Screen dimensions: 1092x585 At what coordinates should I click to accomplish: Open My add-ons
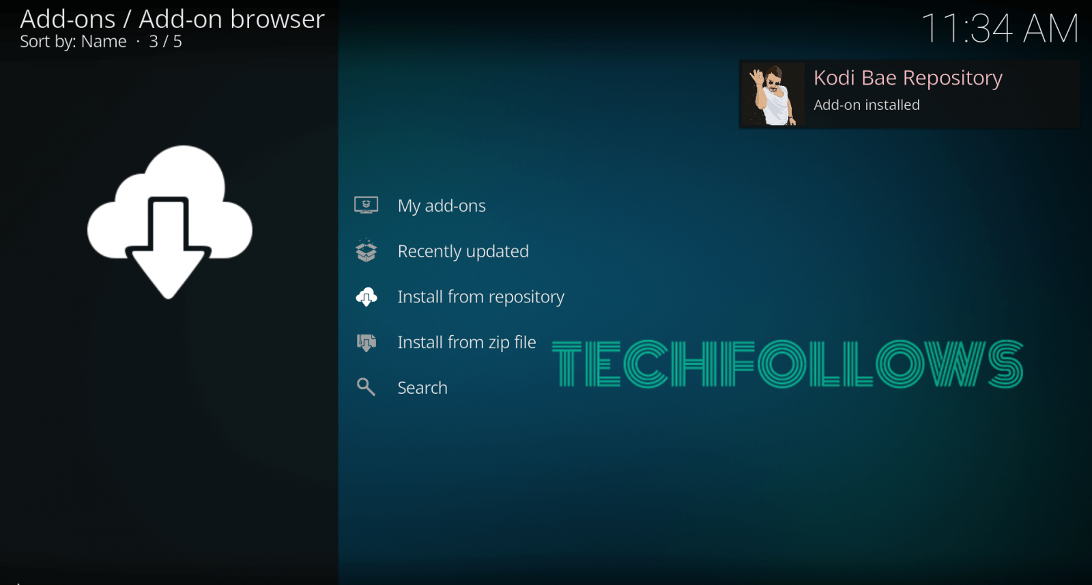[x=442, y=205]
